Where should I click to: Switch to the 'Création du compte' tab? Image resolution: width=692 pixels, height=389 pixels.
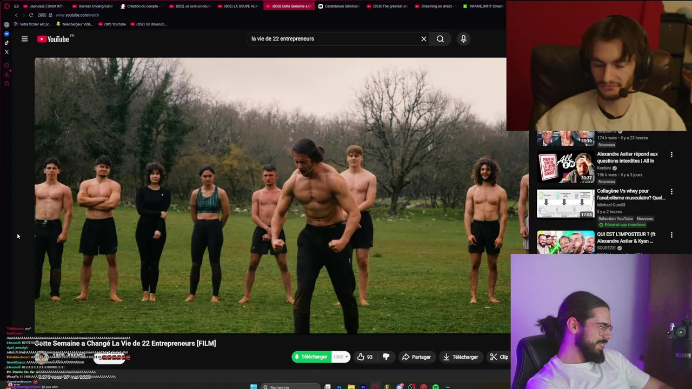coord(142,6)
